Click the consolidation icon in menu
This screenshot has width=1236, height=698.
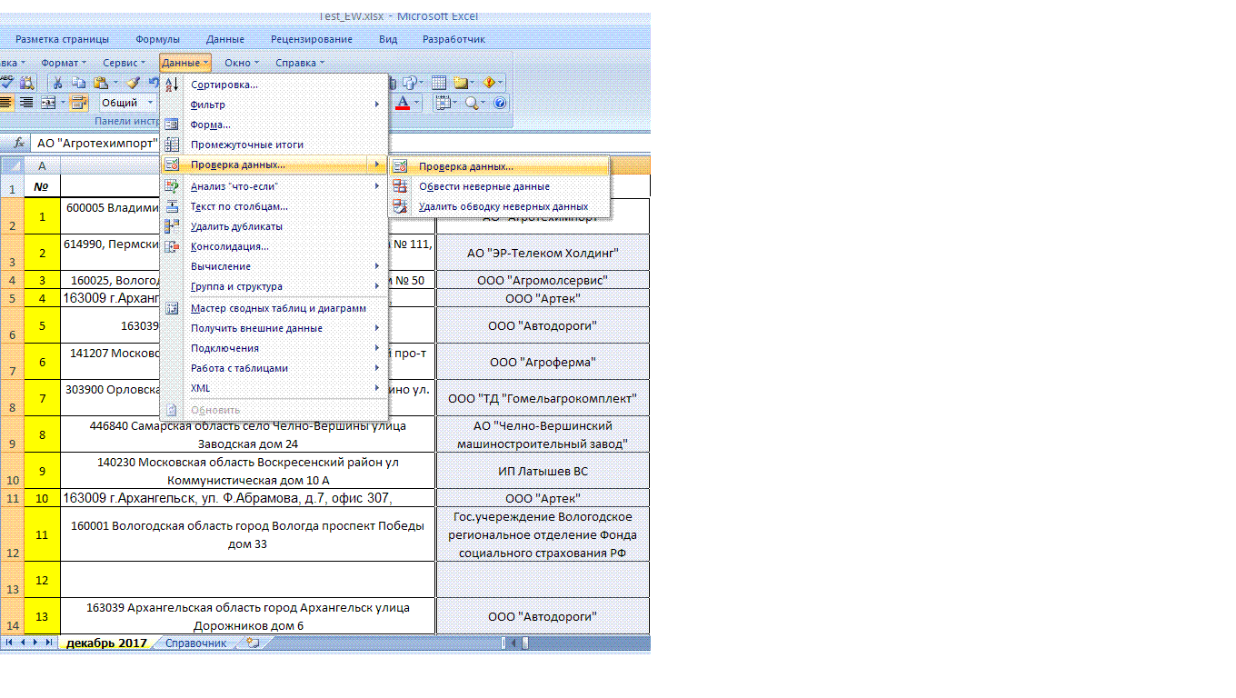pos(172,246)
